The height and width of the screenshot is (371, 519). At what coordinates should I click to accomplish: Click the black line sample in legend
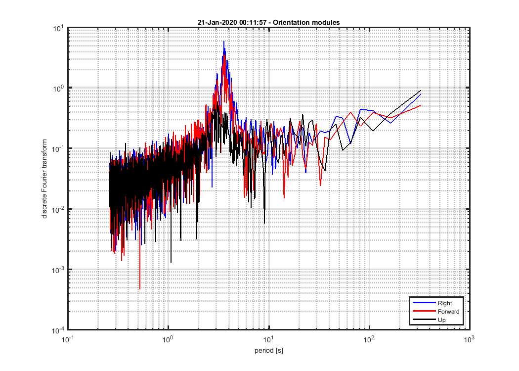[x=424, y=320]
